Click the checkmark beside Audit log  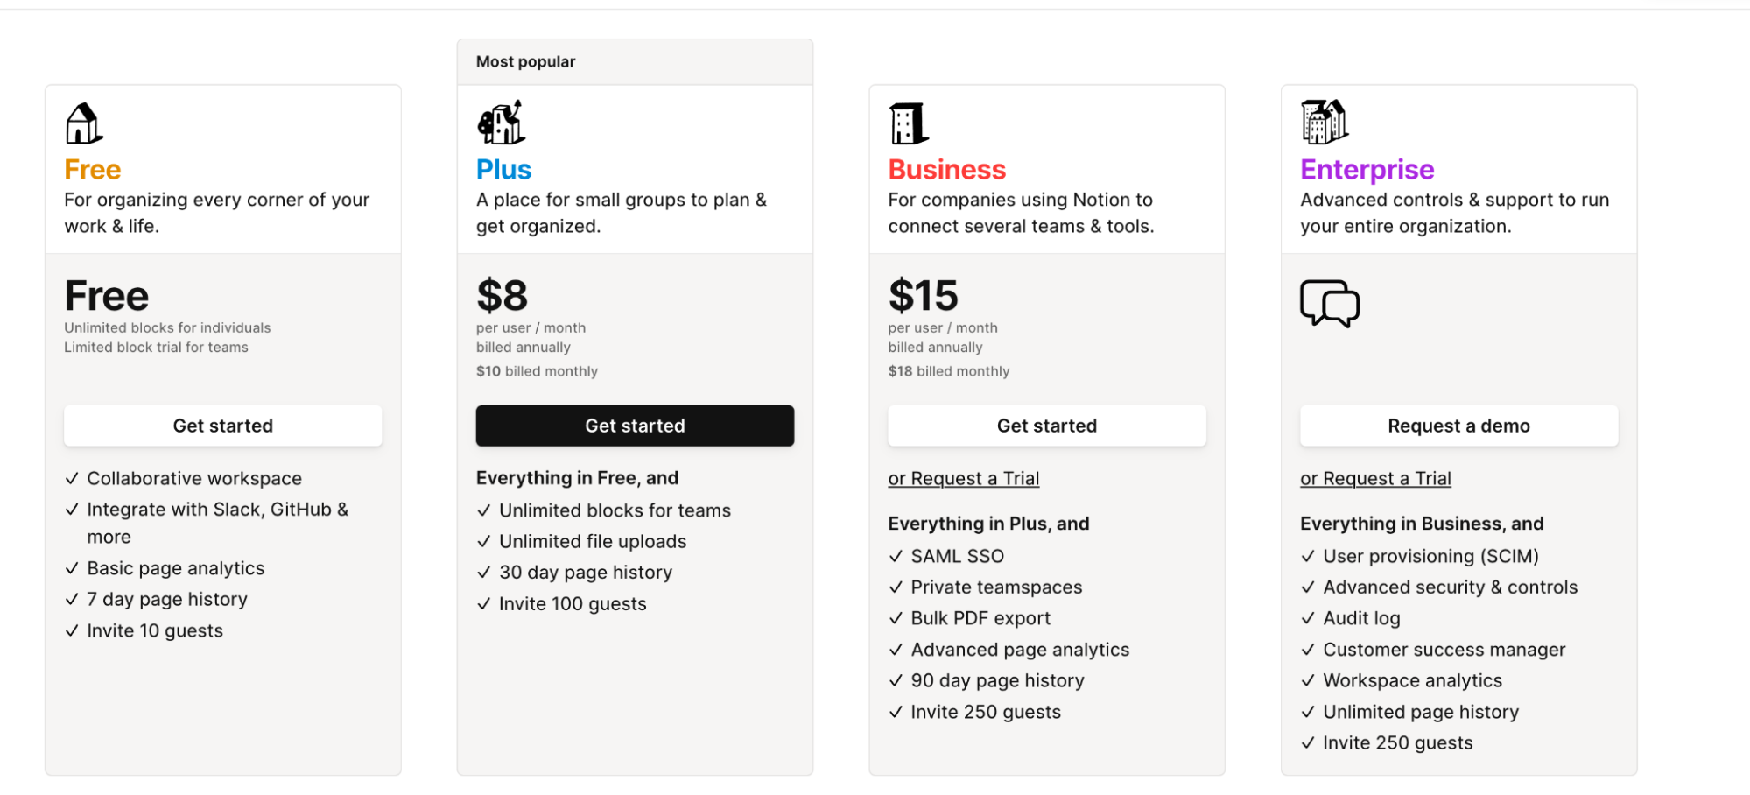[1308, 617]
